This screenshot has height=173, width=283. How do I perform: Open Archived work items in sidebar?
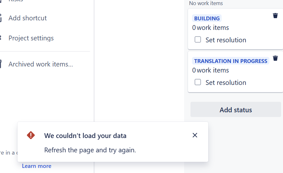pyautogui.click(x=41, y=64)
